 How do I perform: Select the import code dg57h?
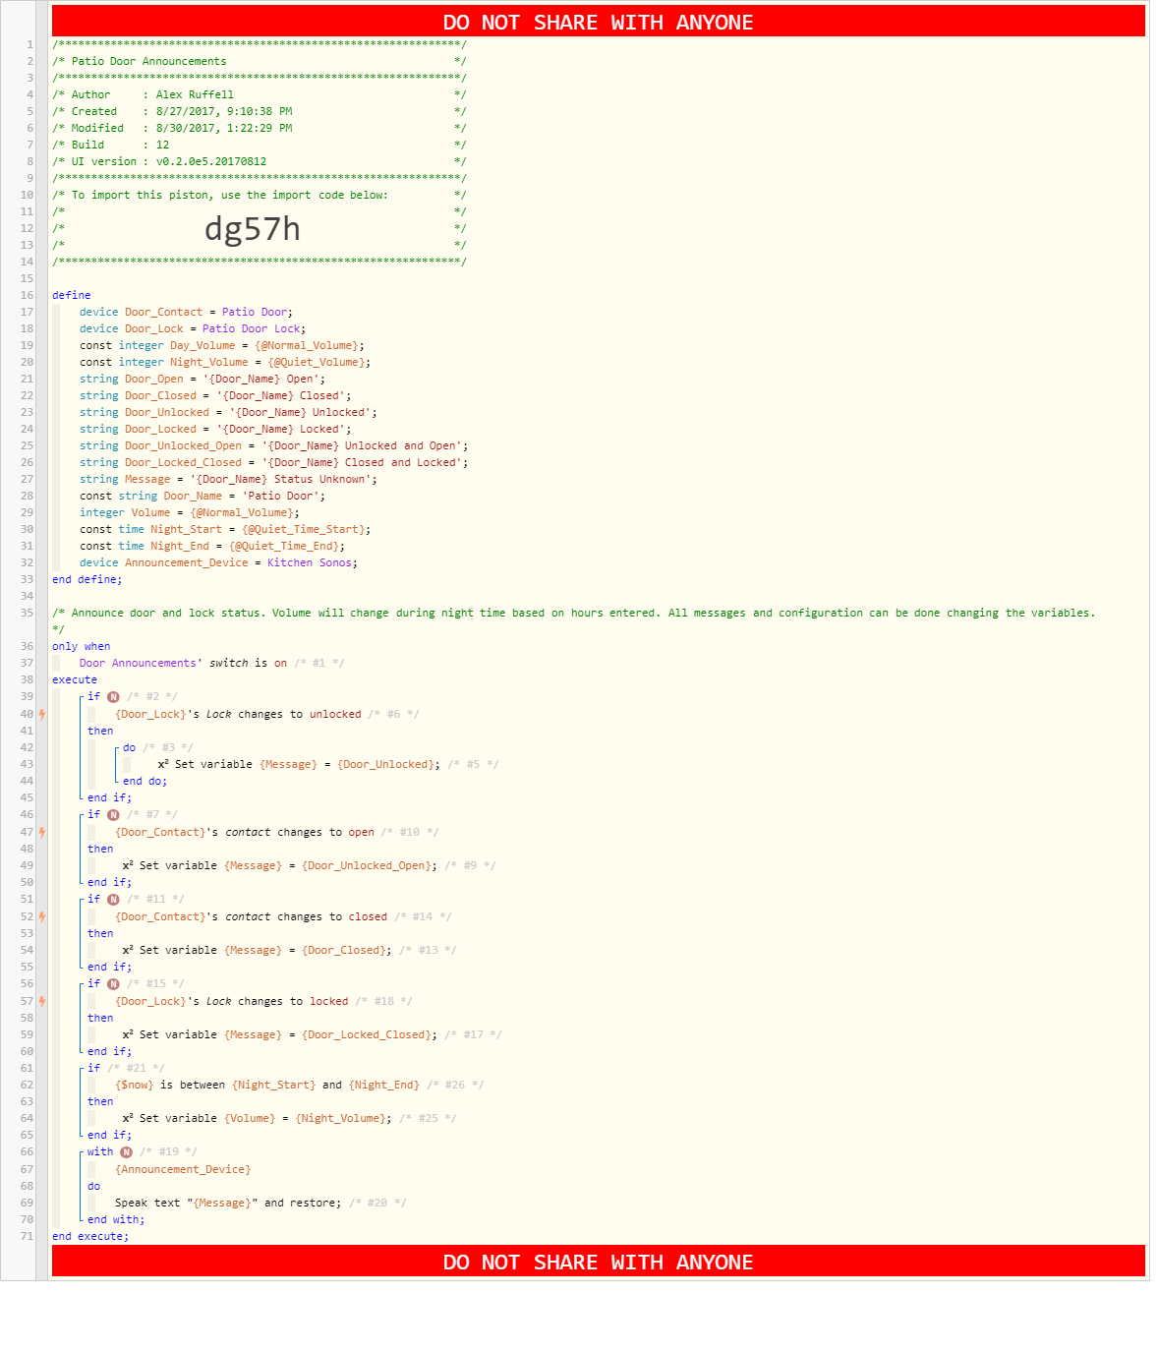point(253,229)
